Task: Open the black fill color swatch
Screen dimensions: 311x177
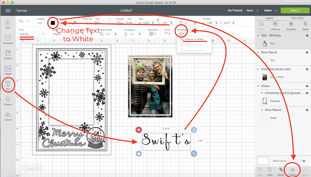Action: (53, 23)
